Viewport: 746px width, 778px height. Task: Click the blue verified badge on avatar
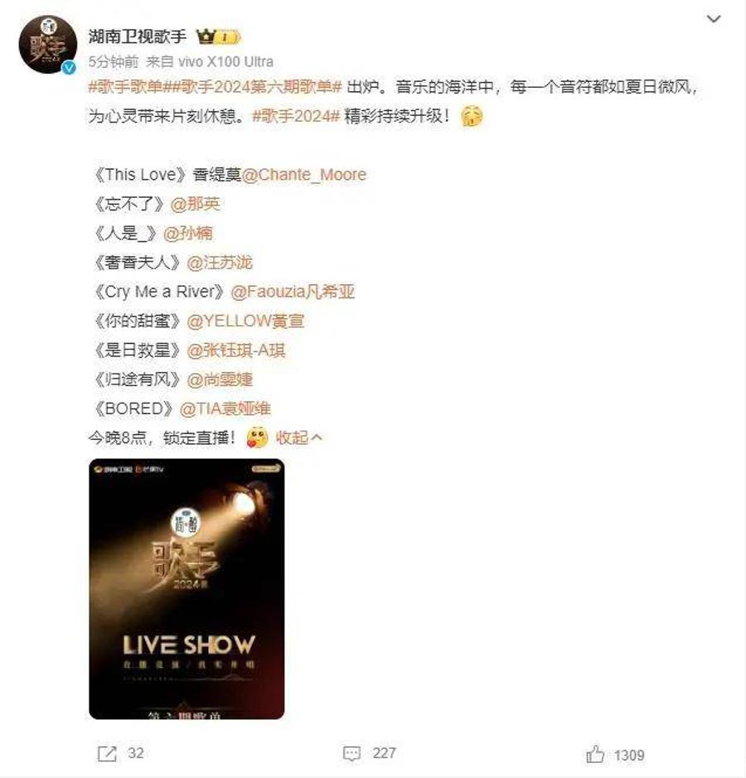[69, 67]
